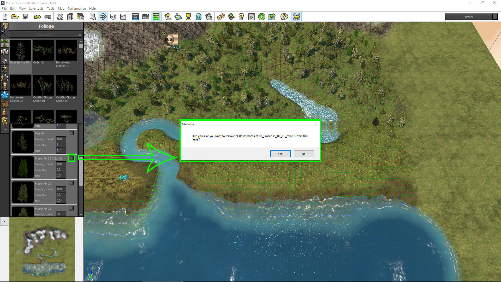501x282 pixels.
Task: Select the terrain paint tool in sidebar
Action: [x=5, y=26]
